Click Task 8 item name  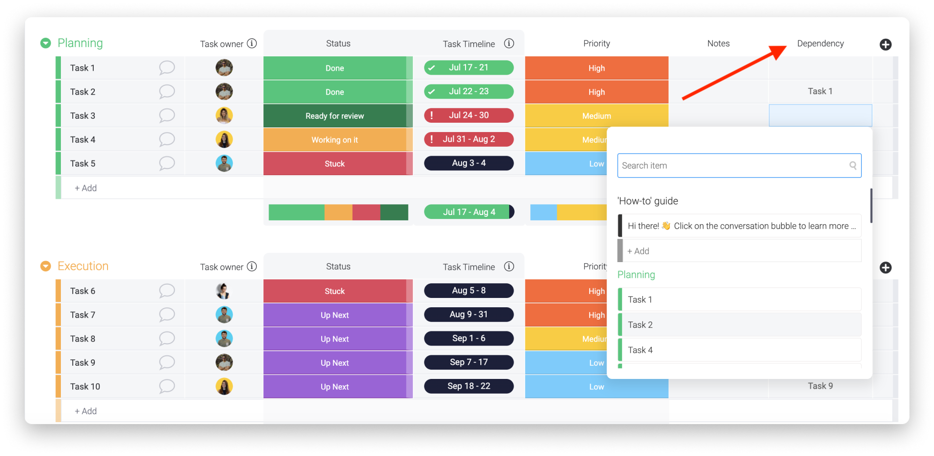82,339
